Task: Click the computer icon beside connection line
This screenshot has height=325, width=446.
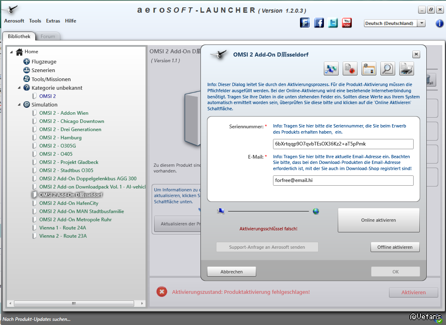Action: pos(221,211)
